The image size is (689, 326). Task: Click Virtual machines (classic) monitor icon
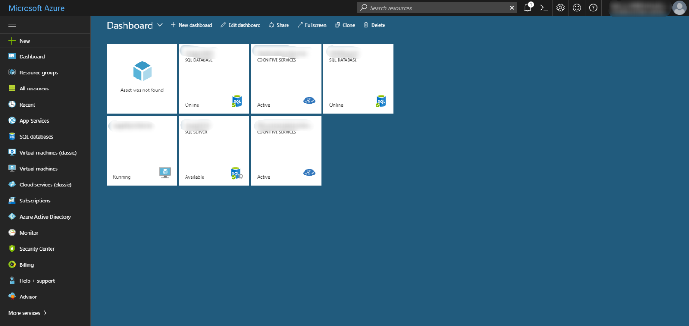coord(12,152)
